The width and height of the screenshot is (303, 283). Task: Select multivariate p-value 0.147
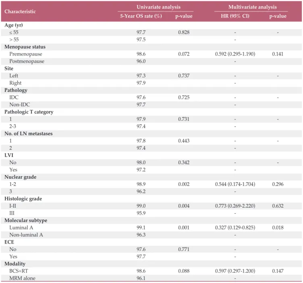point(278,271)
